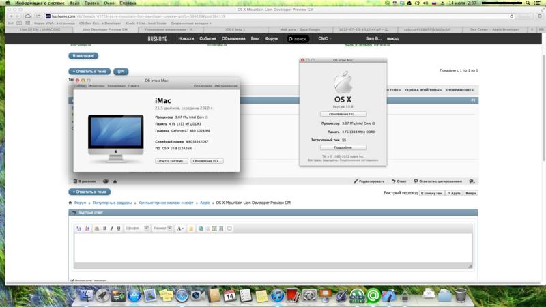Launch the App Store from dock
The width and height of the screenshot is (546, 307).
[x=134, y=296]
